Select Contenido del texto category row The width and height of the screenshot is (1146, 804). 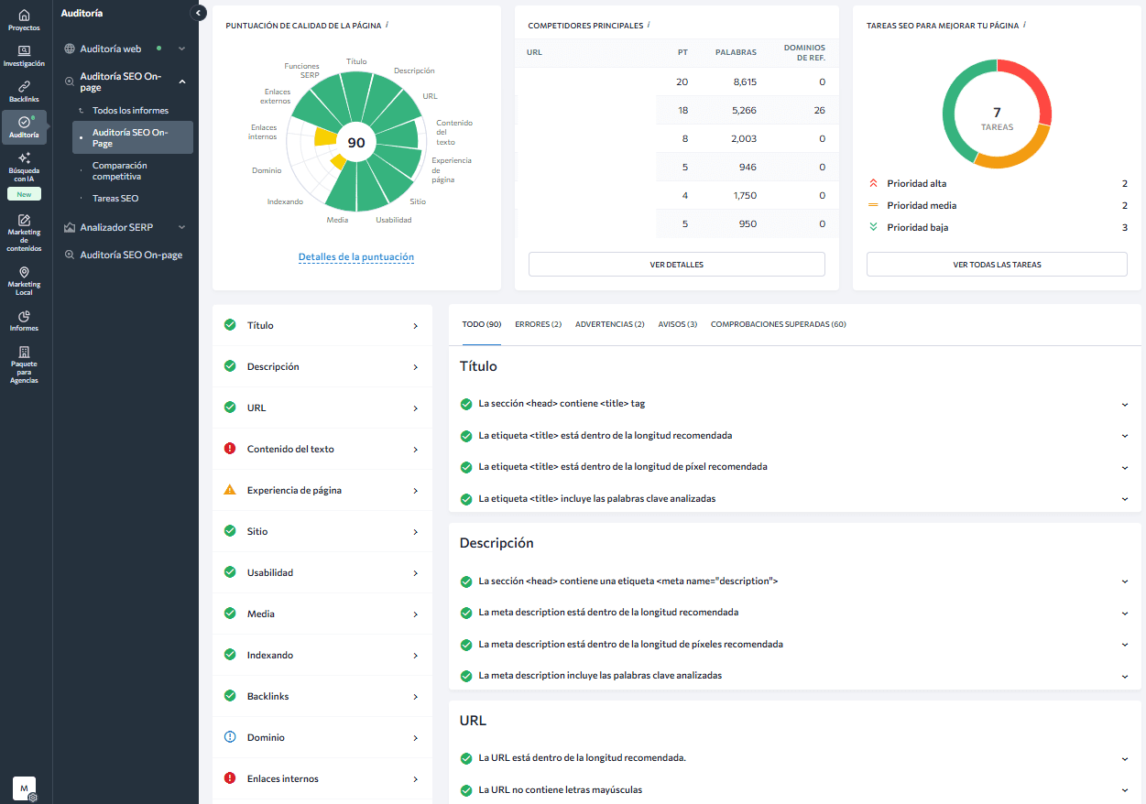point(322,450)
